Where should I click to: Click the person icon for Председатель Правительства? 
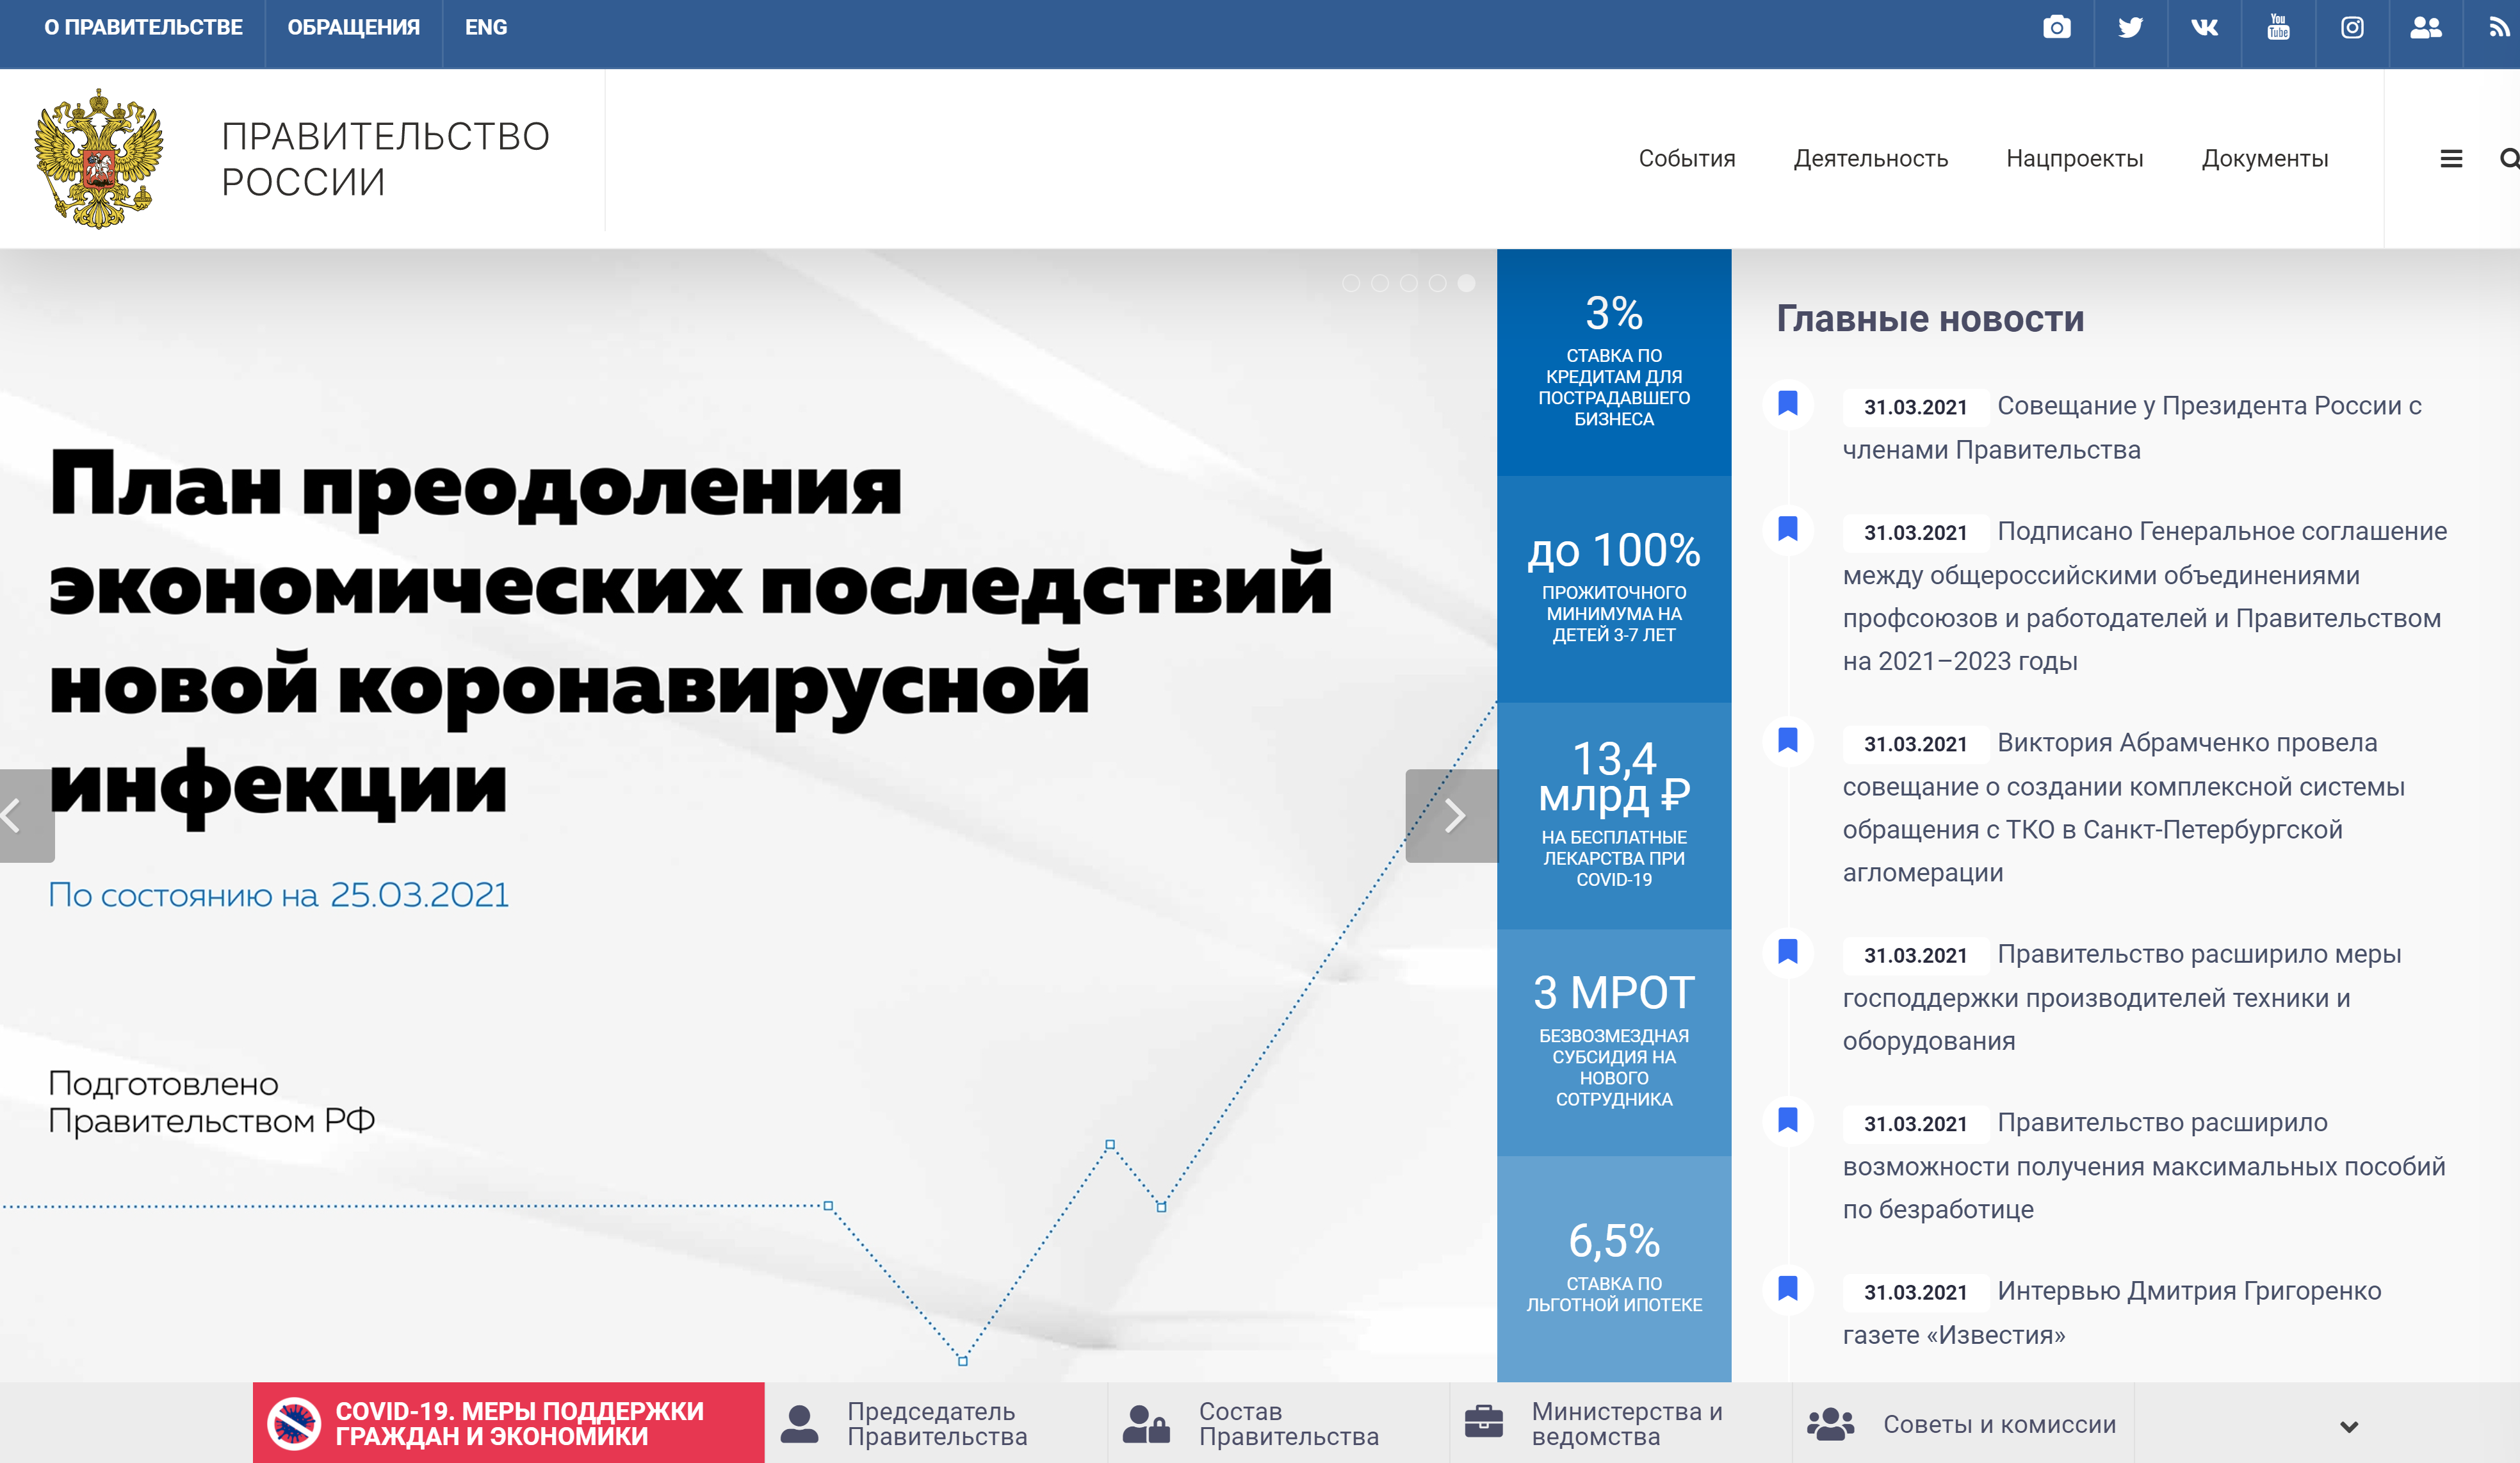(799, 1423)
